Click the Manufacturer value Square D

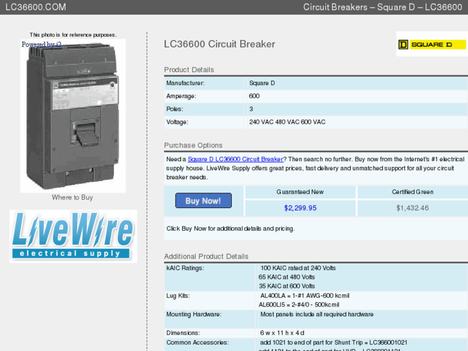coord(262,83)
